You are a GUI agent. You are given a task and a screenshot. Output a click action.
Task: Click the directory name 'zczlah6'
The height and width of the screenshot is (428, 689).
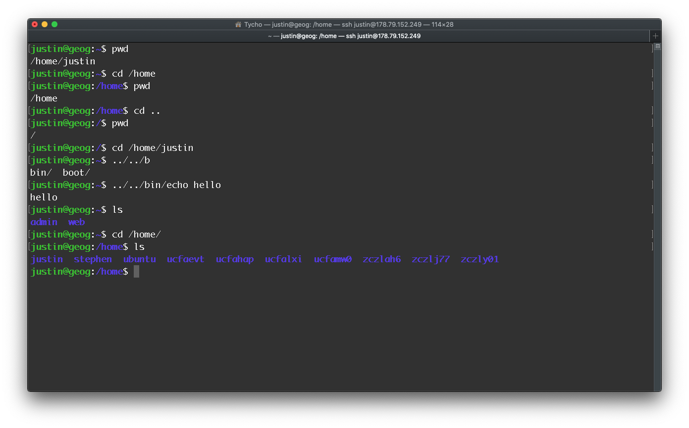coord(381,259)
